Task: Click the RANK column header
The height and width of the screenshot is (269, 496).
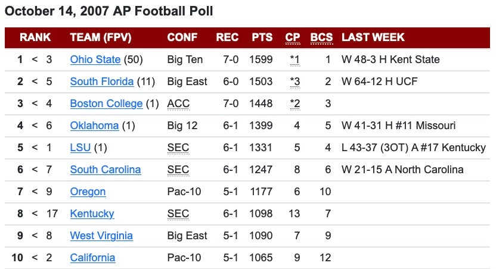Action: [35, 37]
